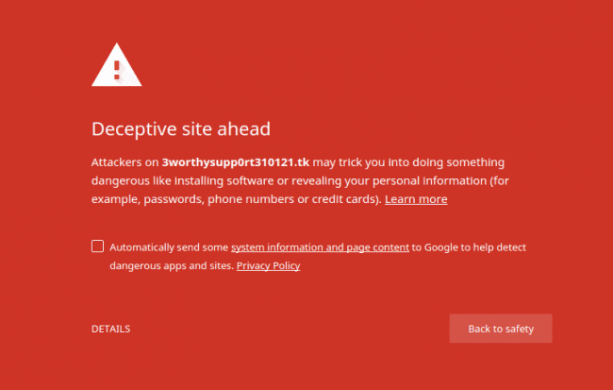This screenshot has width=613, height=390.
Task: Open the Learn more link
Action: click(416, 199)
